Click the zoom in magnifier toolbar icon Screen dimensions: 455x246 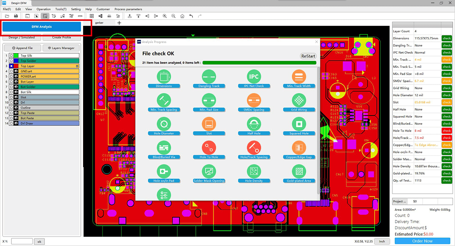click(x=165, y=16)
